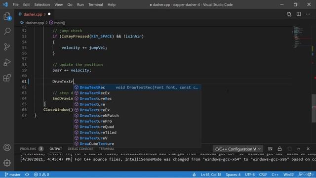Screen dimensions: 316x178
Task: Toggle output scroll lock
Action: 280,149
